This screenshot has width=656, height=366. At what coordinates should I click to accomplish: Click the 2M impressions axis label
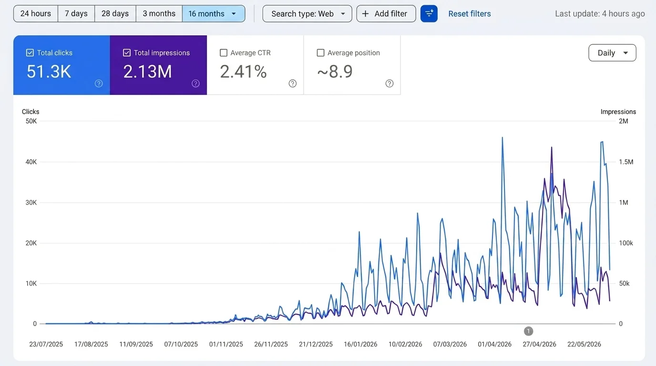tap(624, 121)
